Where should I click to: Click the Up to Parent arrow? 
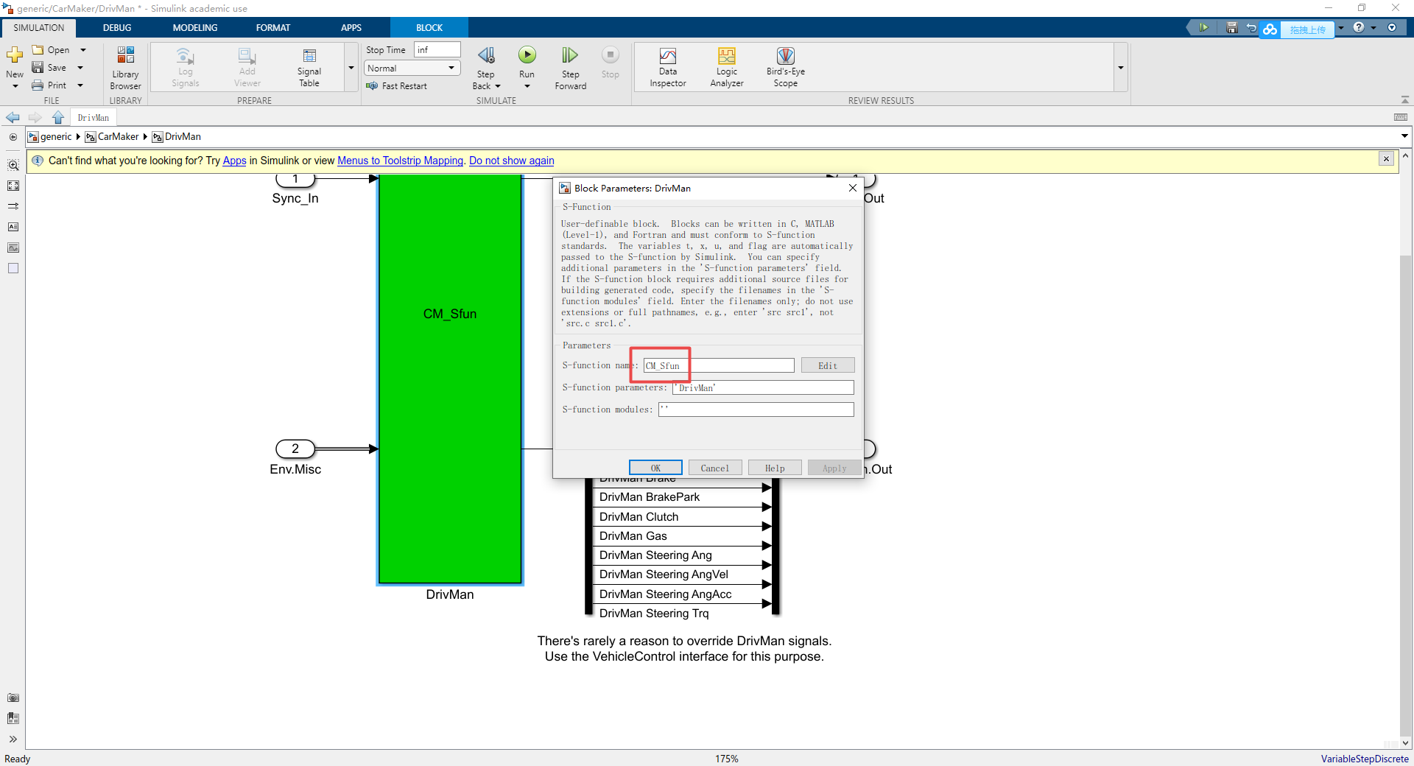pos(58,118)
